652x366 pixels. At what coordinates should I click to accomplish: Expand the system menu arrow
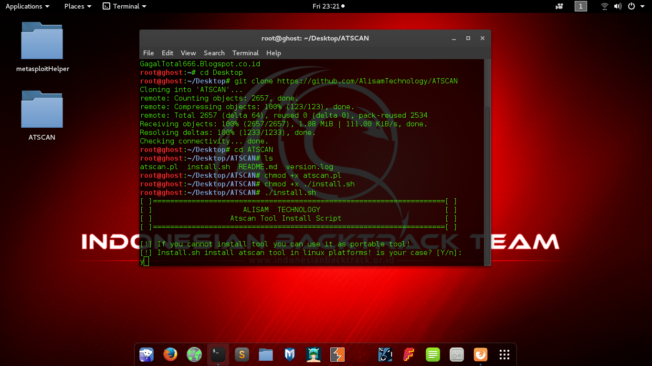coord(642,6)
